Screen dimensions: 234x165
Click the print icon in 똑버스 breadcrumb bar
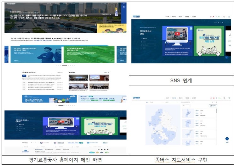click(x=216, y=102)
